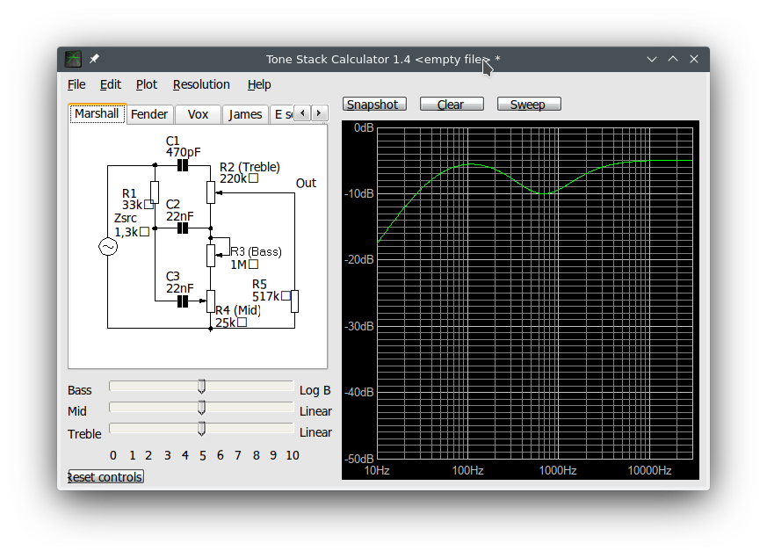Image resolution: width=767 pixels, height=558 pixels.
Task: Click the 1000Hz axis label on plot
Action: point(558,470)
